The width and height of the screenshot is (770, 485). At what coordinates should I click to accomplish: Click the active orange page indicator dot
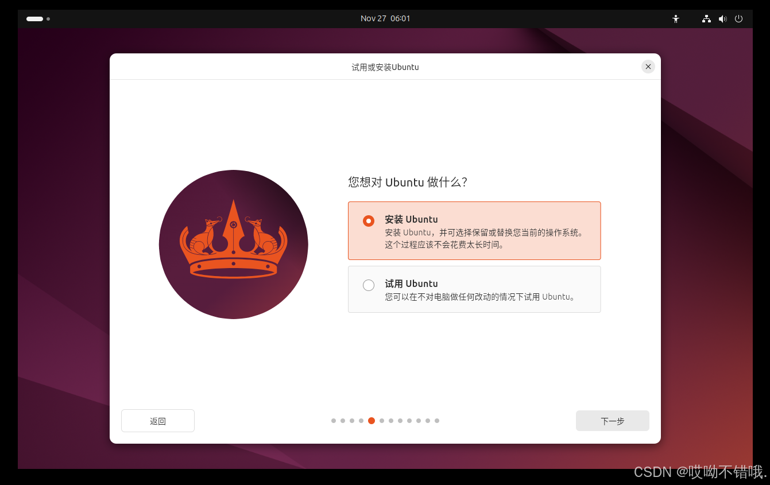point(372,421)
